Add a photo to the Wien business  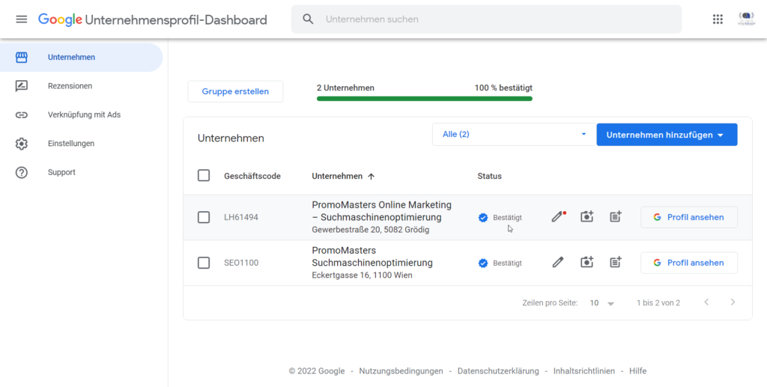586,263
